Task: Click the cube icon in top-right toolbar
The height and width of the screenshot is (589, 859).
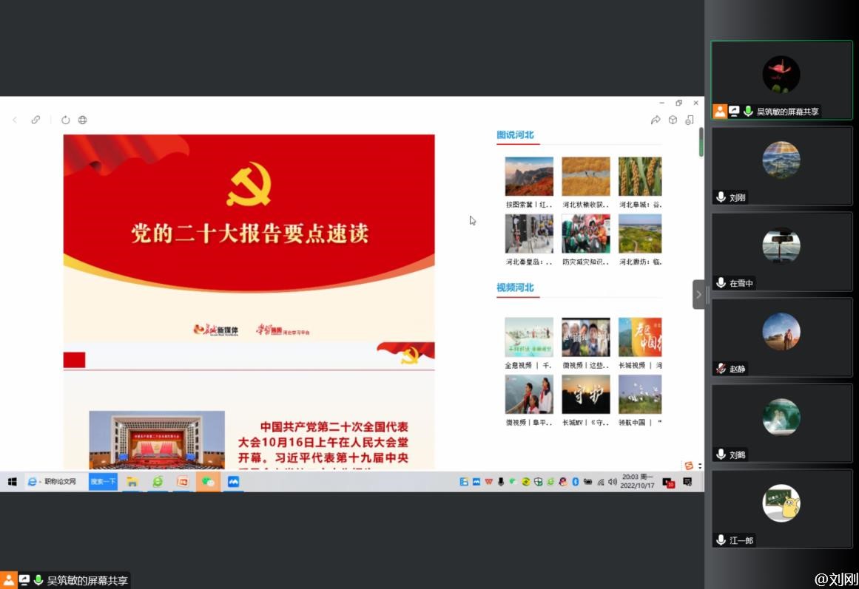Action: [x=673, y=120]
